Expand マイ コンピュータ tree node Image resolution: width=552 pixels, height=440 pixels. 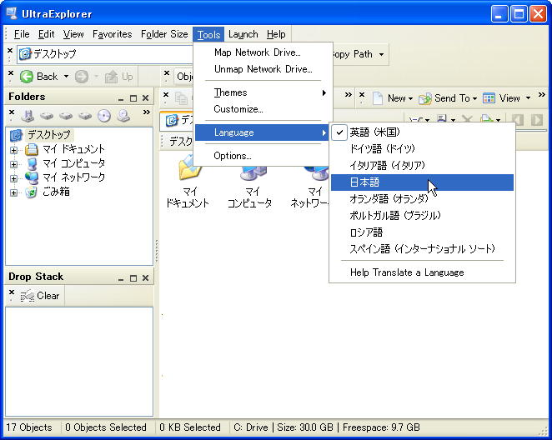(13, 164)
